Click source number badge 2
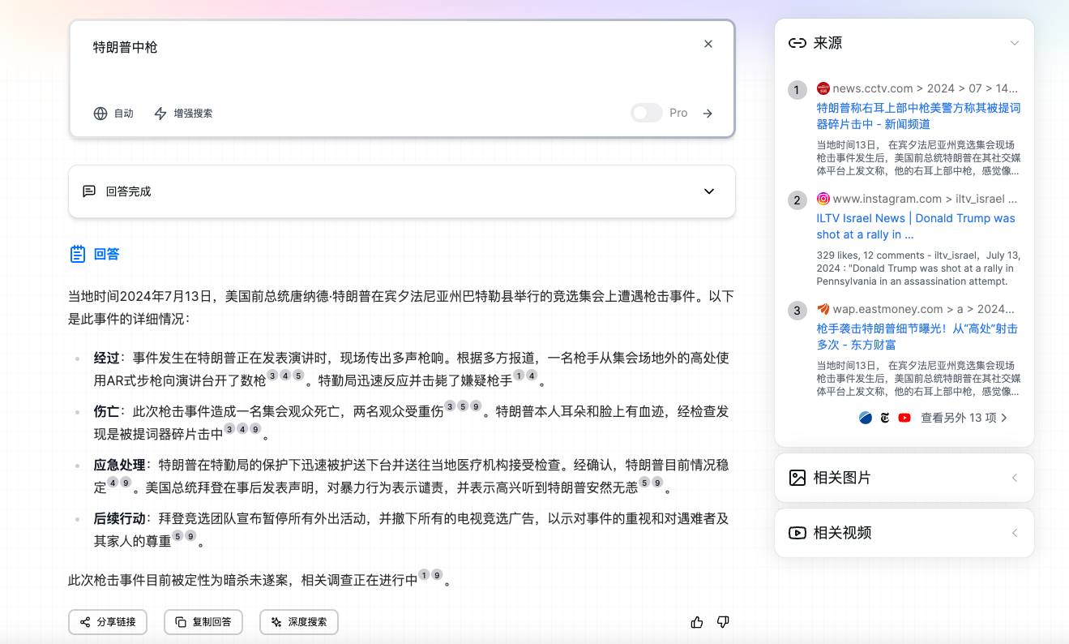This screenshot has height=644, width=1069. coord(797,200)
